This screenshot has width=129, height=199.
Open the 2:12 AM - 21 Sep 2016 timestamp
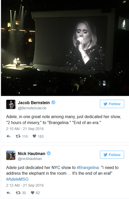[x=25, y=185]
